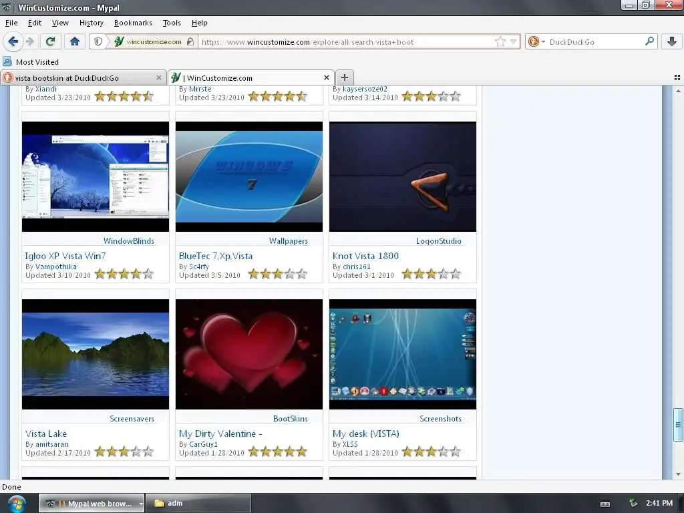The height and width of the screenshot is (513, 684).
Task: Open the Edit menu
Action: [35, 23]
